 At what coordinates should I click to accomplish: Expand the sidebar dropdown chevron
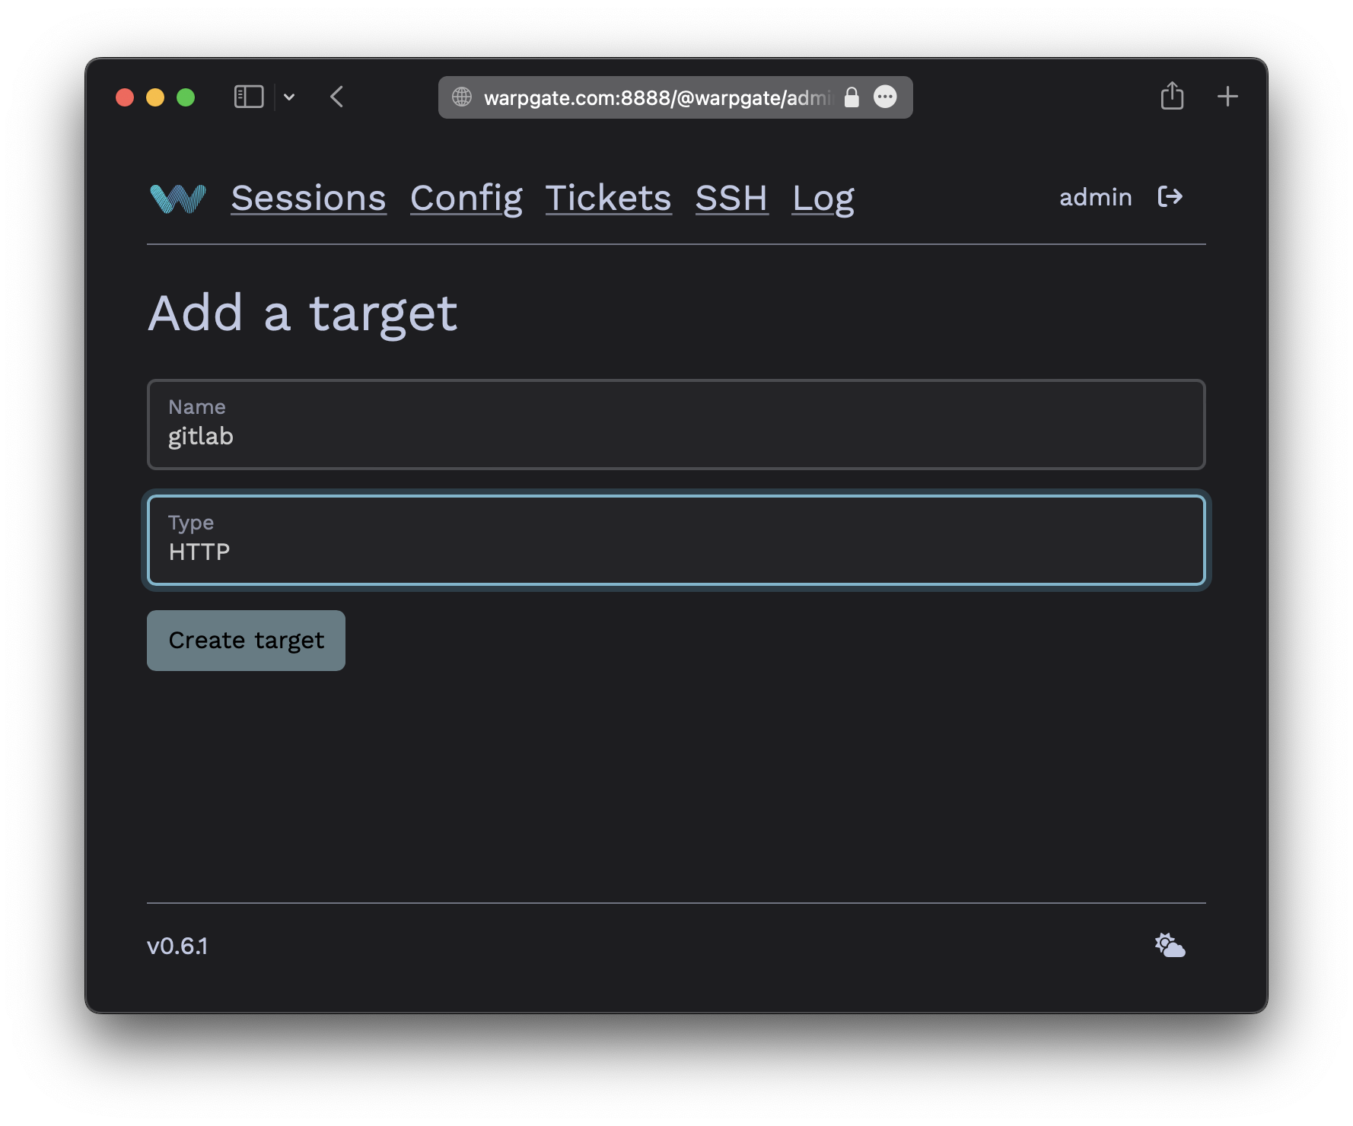[289, 97]
